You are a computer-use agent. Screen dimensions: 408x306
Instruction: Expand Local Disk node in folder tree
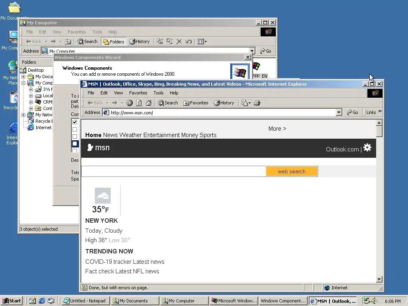tap(31, 96)
